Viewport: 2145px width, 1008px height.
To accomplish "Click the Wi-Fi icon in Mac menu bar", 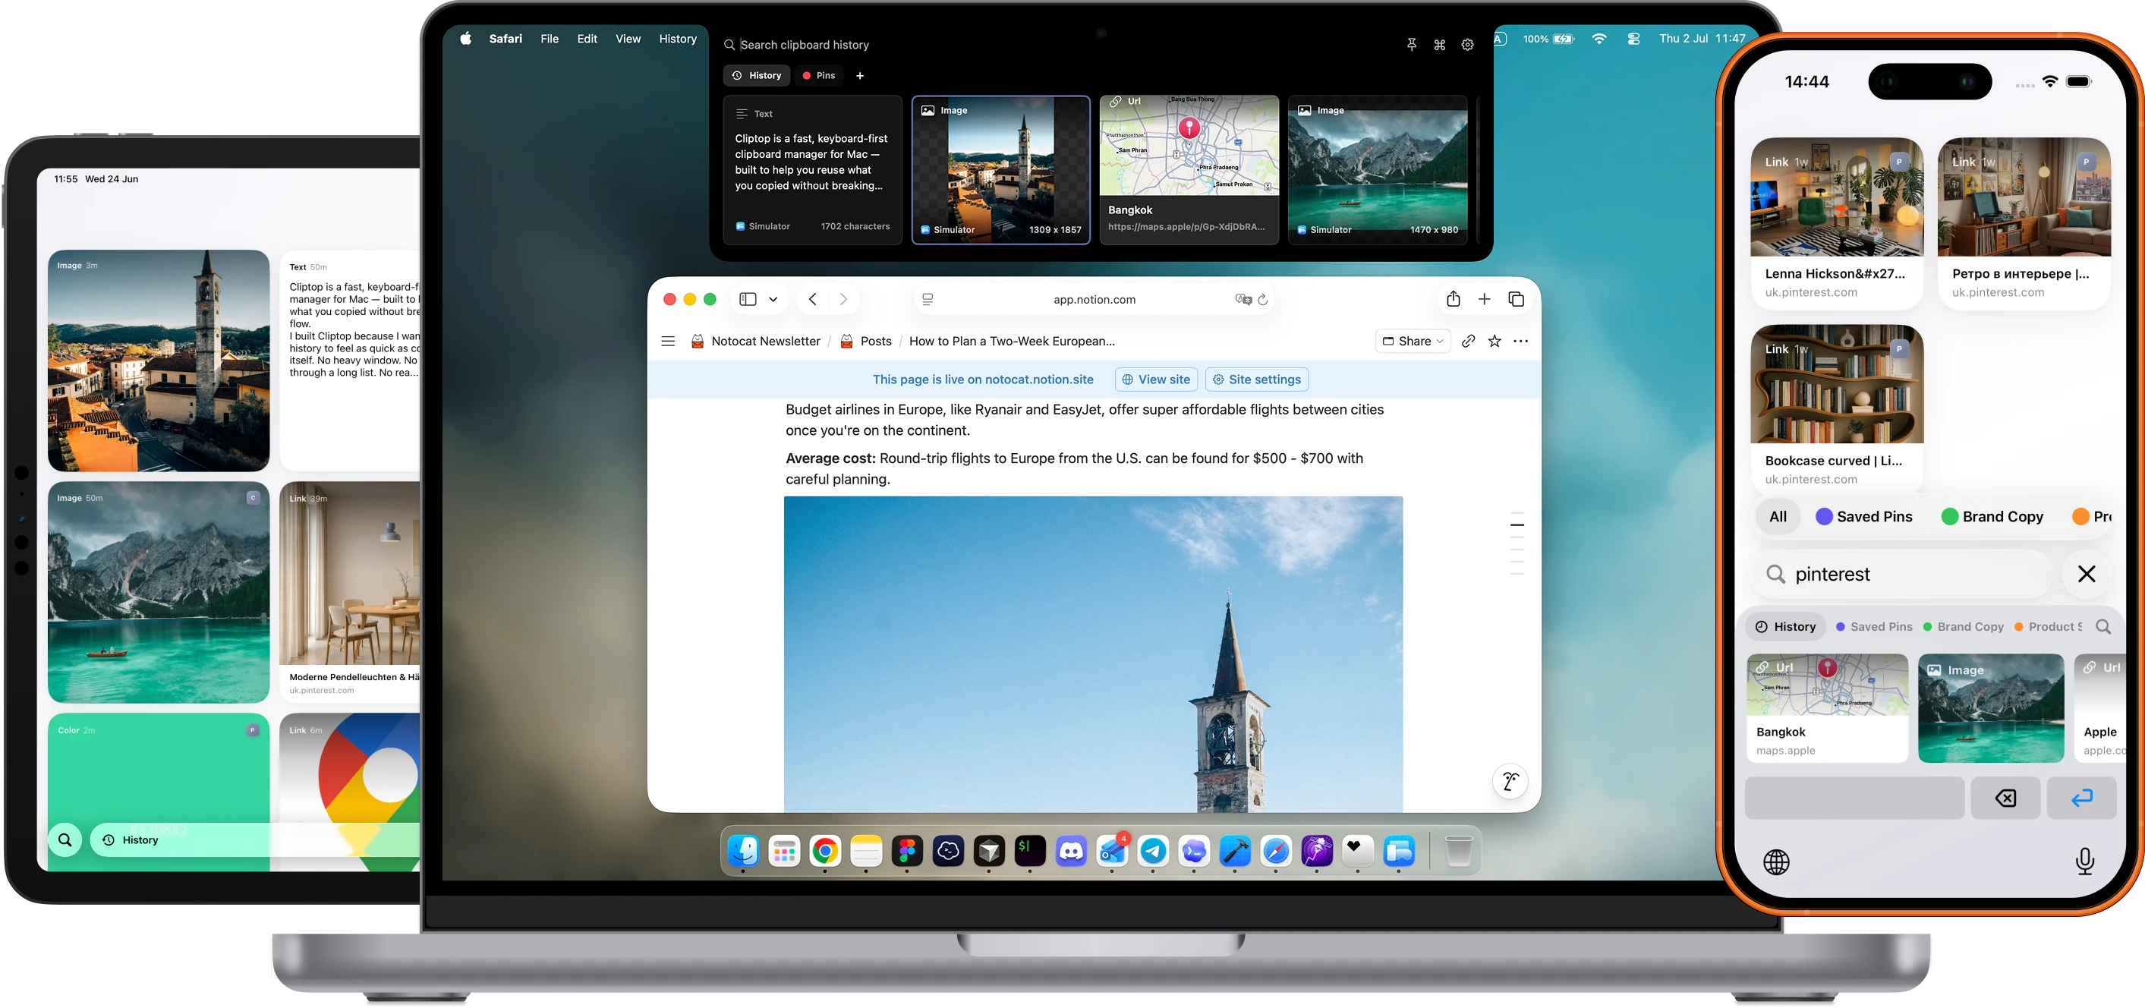I will point(1599,39).
